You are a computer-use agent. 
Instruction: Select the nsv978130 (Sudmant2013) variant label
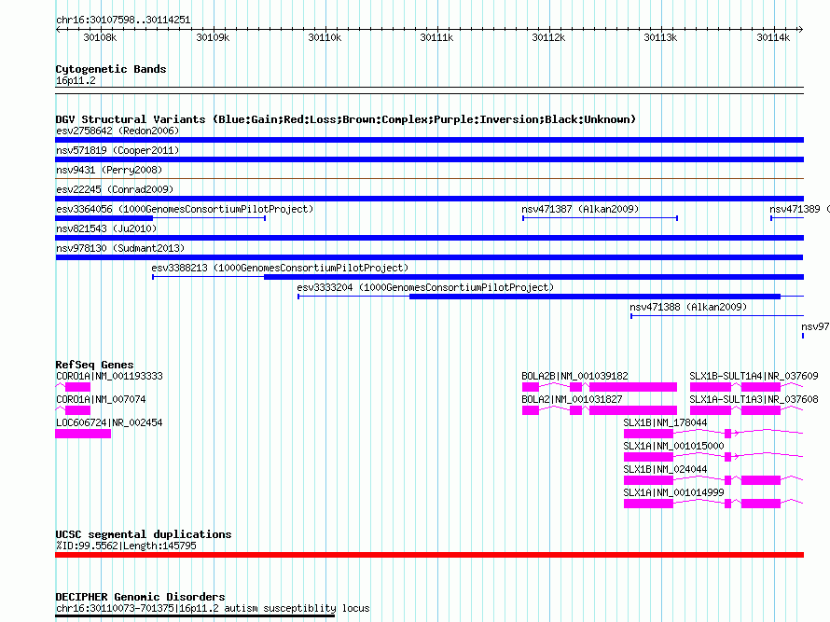coord(120,248)
